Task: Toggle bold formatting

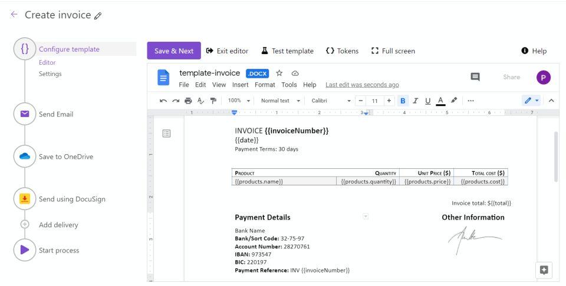Action: [x=403, y=101]
